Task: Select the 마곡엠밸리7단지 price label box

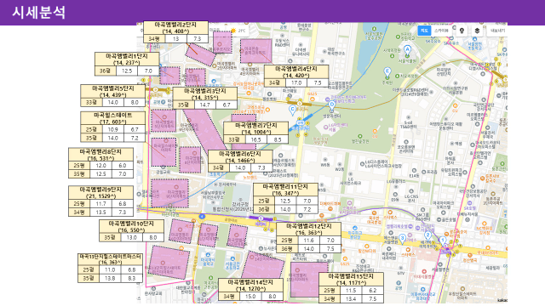Action: pos(255,133)
